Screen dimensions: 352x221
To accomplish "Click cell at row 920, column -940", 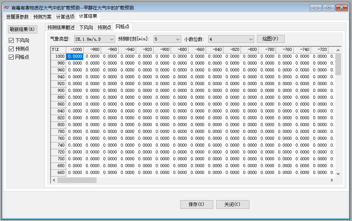I will [127, 84].
